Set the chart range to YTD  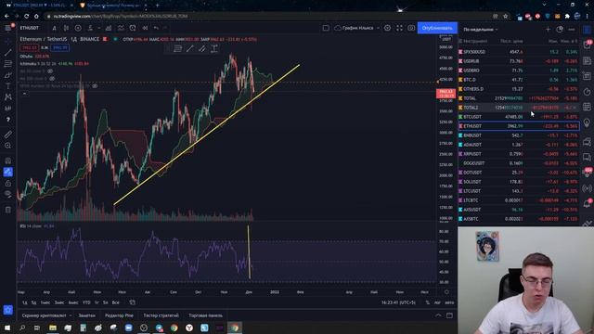point(86,302)
